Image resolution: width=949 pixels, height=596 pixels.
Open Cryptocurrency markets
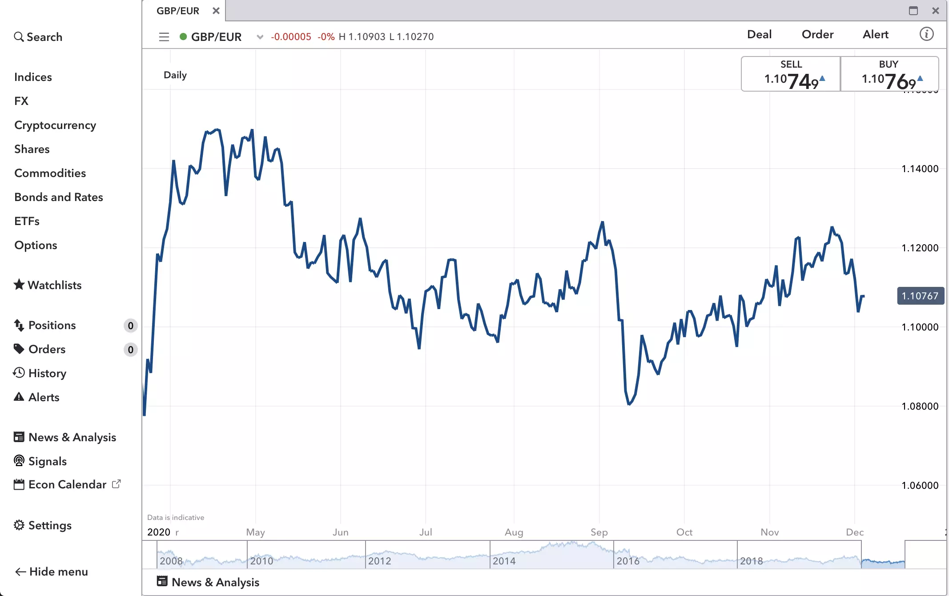tap(55, 125)
